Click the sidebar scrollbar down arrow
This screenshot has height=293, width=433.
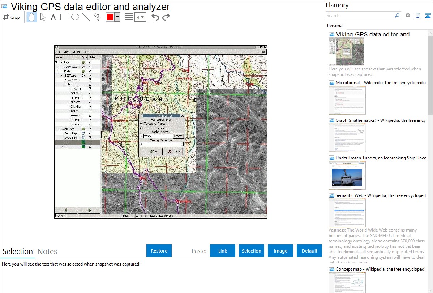430,290
